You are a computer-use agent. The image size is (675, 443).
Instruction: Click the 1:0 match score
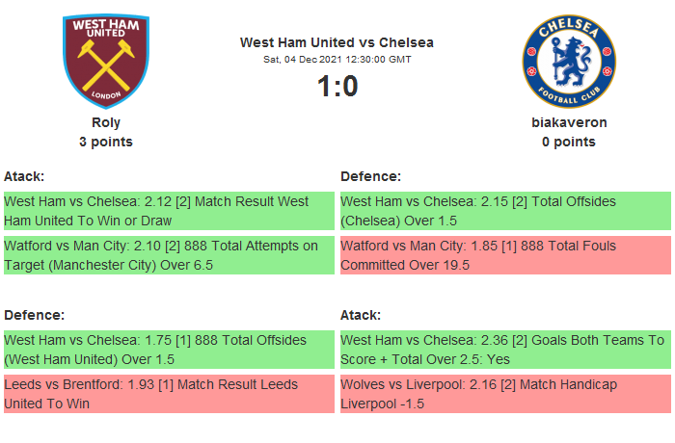coord(337,87)
